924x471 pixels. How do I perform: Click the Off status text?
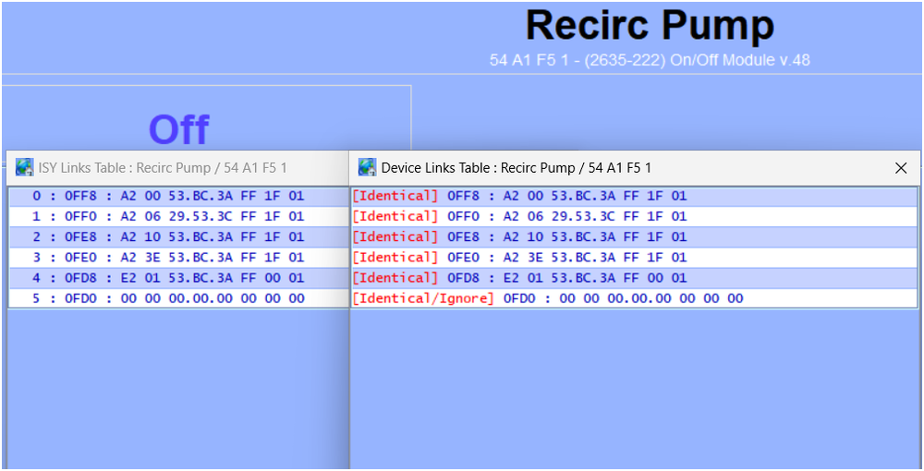pyautogui.click(x=179, y=129)
